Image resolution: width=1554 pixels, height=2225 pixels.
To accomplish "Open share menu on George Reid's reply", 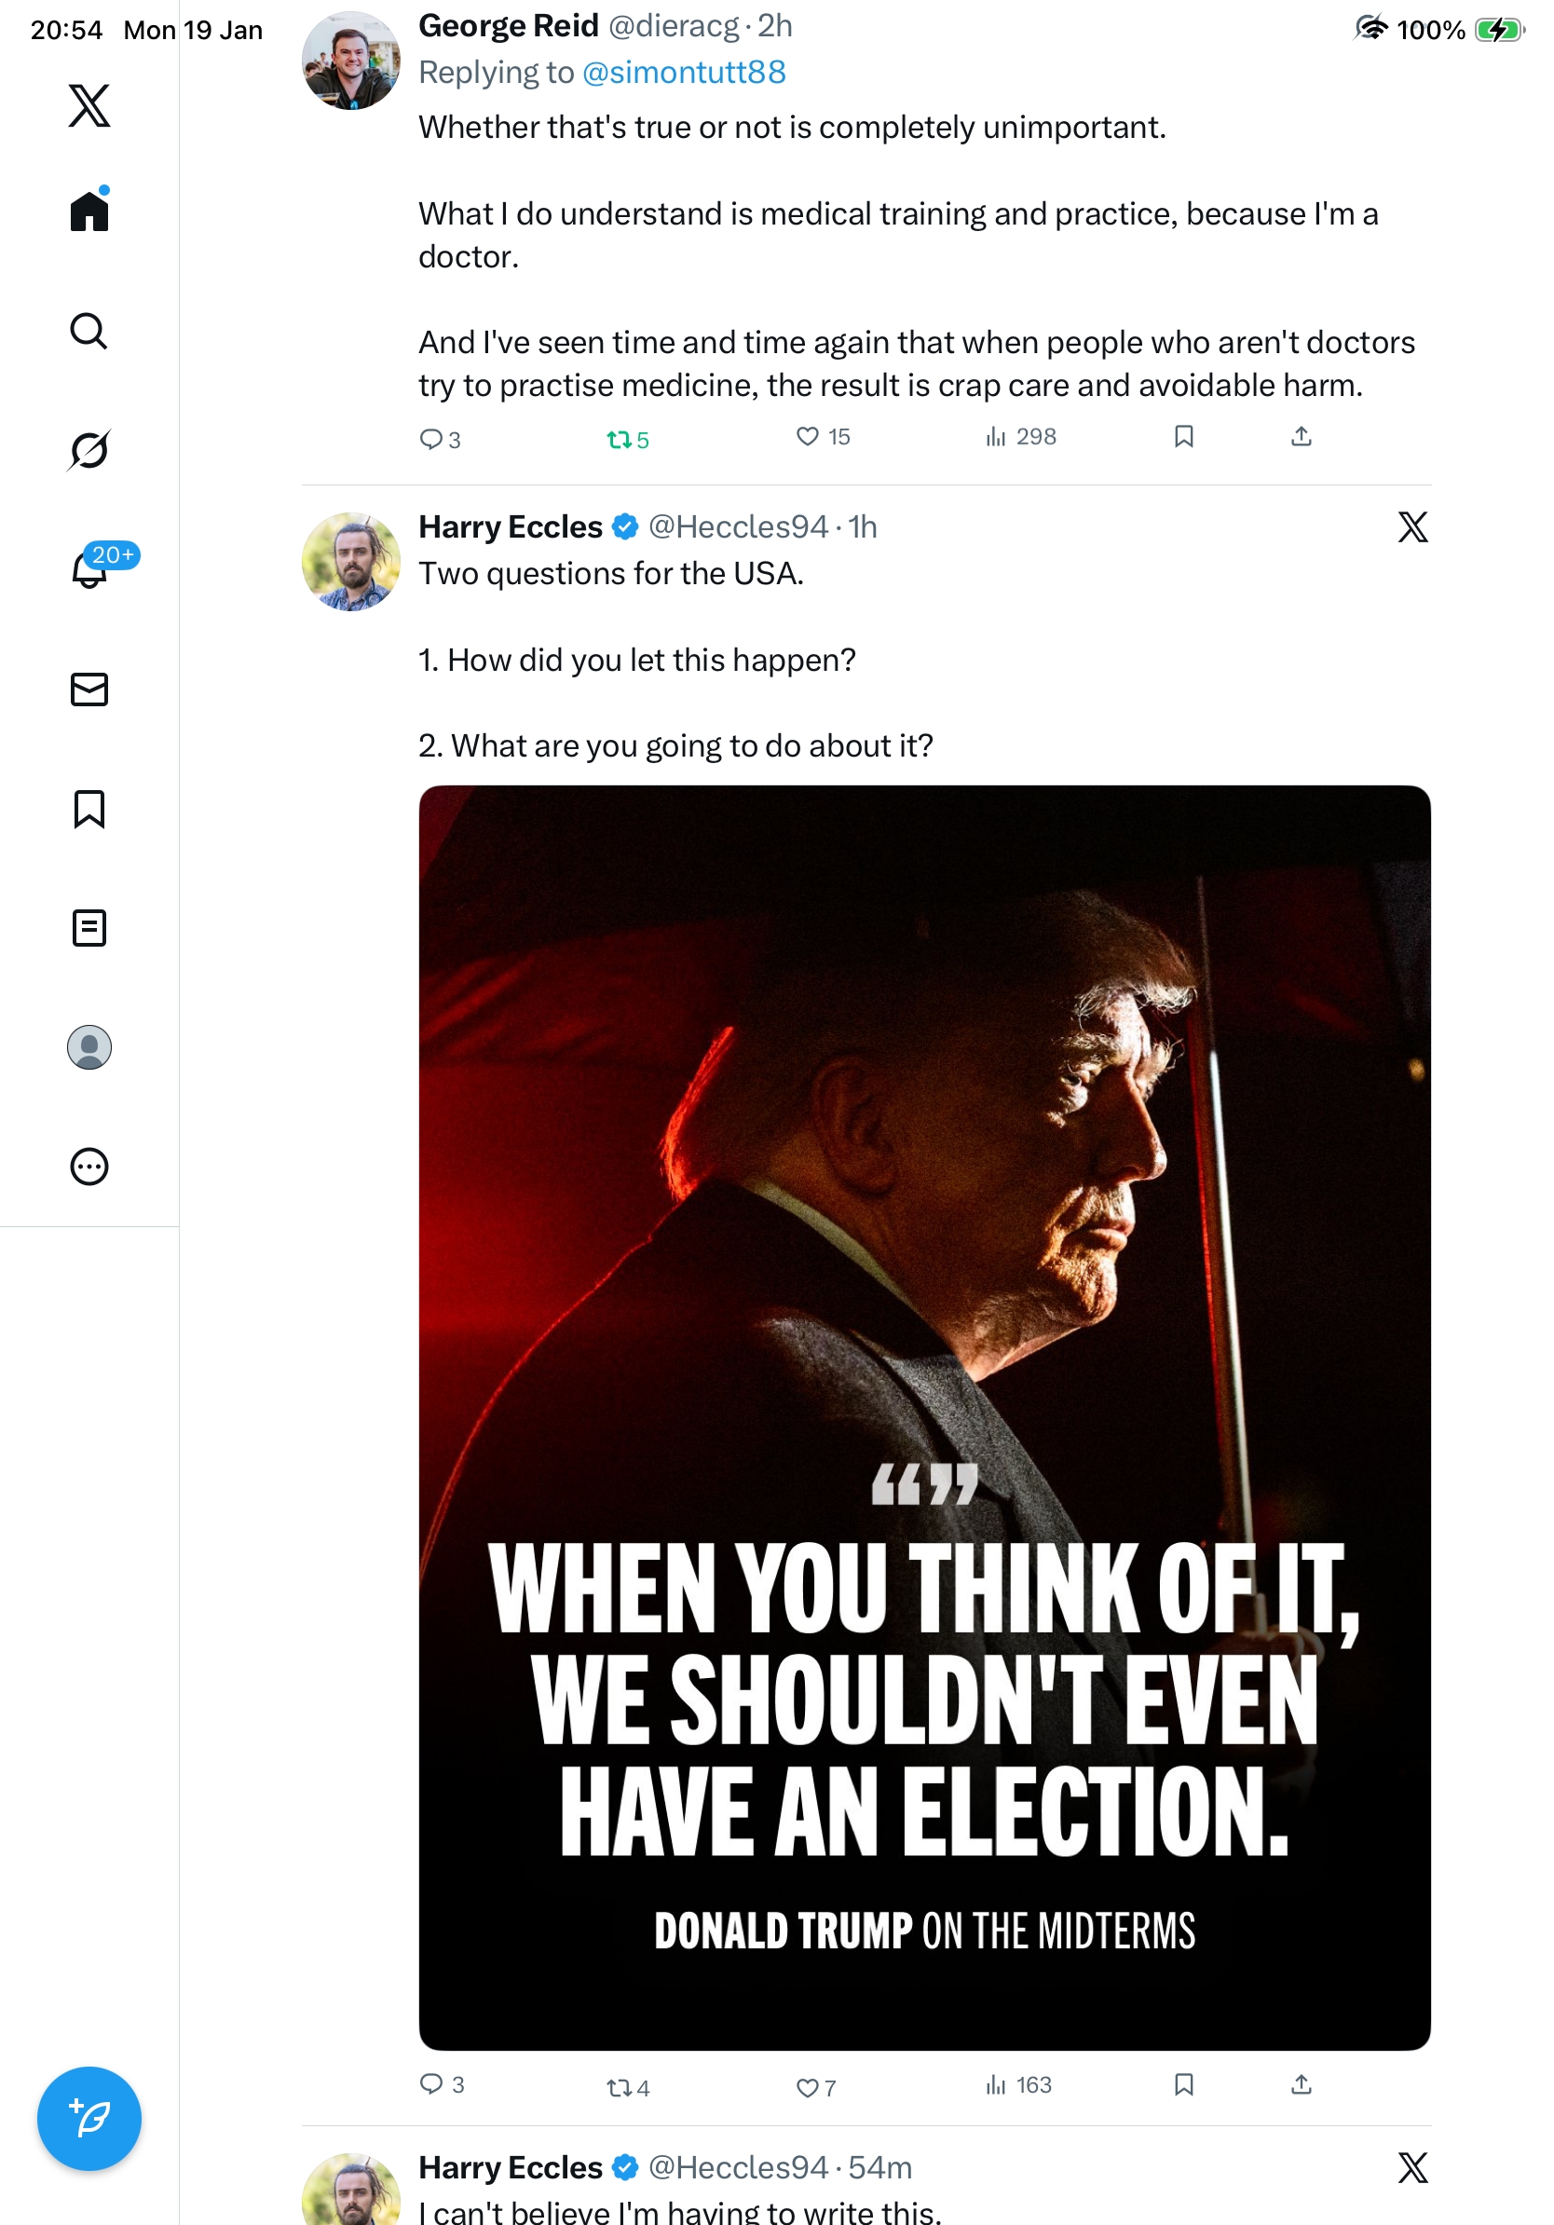I will pyautogui.click(x=1302, y=437).
